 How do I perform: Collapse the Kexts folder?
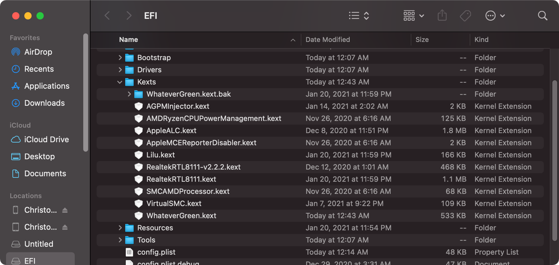click(x=120, y=82)
